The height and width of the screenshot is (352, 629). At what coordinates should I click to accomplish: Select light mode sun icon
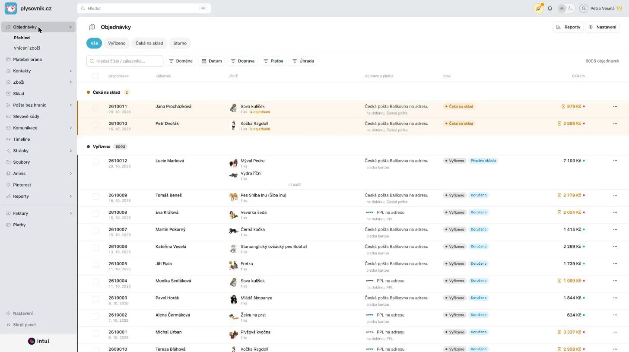562,8
